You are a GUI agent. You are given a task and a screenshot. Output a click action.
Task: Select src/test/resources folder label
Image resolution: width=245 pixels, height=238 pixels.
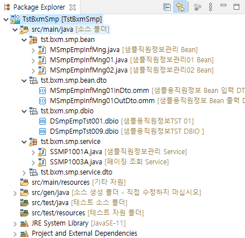pyautogui.click(x=58, y=213)
